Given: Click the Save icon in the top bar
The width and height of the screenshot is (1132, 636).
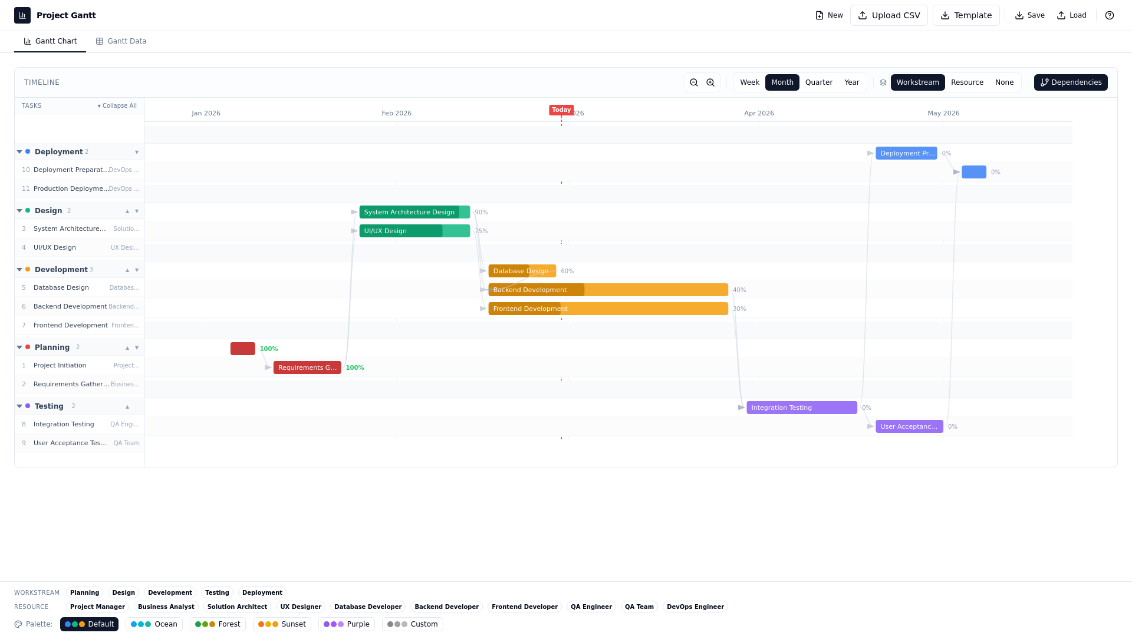Looking at the screenshot, I should point(1029,15).
